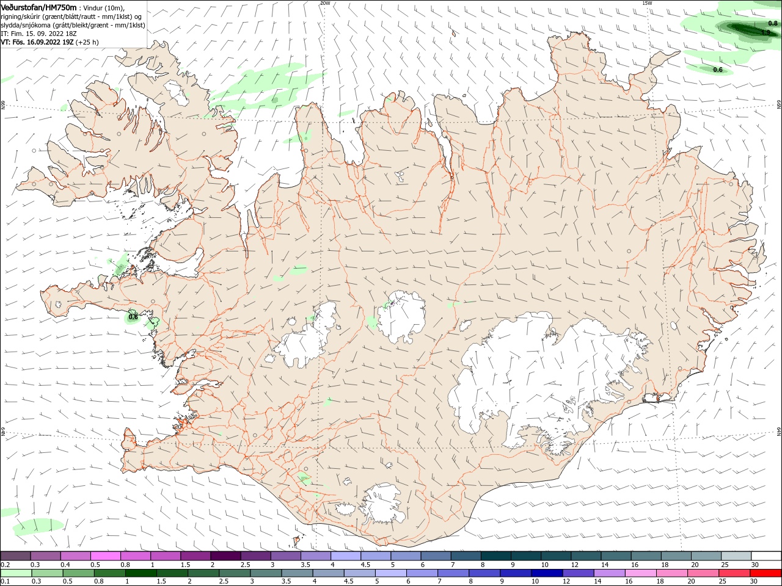
Task: Select the valid time line 'VT: Fös. 16.09.2022 19Z'
Action: pyautogui.click(x=37, y=42)
